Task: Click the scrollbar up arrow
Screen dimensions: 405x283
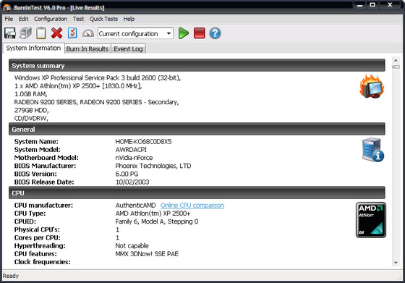Action: click(396, 61)
